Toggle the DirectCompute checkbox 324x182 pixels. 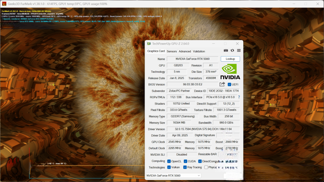[200, 161]
